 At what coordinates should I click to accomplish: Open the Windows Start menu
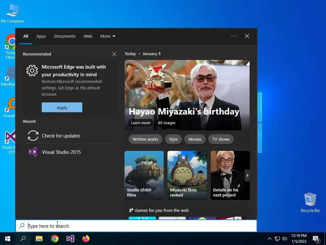click(x=8, y=239)
